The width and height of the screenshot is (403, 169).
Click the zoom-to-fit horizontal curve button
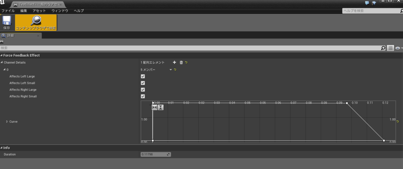[x=154, y=107]
